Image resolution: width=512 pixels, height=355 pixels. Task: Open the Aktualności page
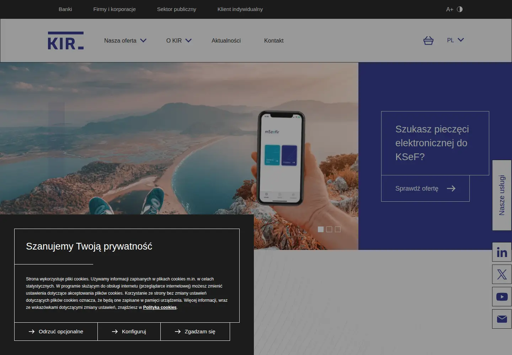(x=226, y=40)
